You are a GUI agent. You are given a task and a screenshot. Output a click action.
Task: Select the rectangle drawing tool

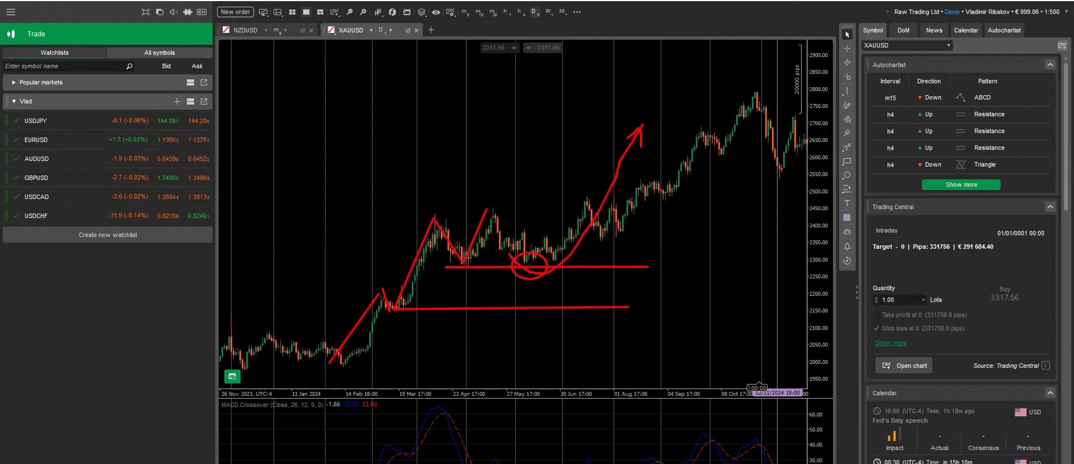click(x=847, y=162)
